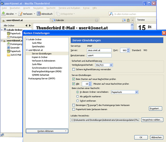Click the Schlagwörter tag icon

point(58,14)
